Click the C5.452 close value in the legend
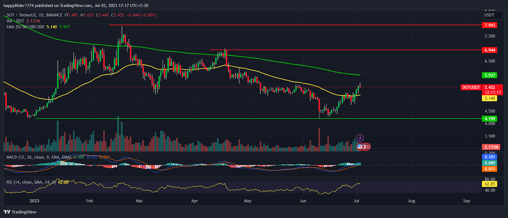The height and width of the screenshot is (218, 508). click(117, 15)
